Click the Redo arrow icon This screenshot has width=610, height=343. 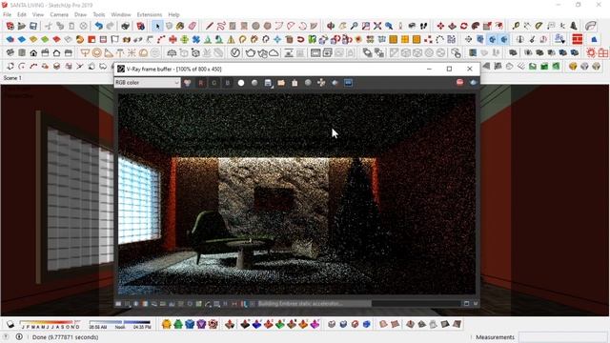pyautogui.click(x=111, y=26)
